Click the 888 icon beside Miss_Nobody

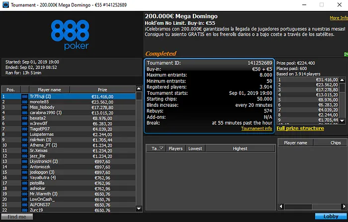pyautogui.click(x=25, y=107)
